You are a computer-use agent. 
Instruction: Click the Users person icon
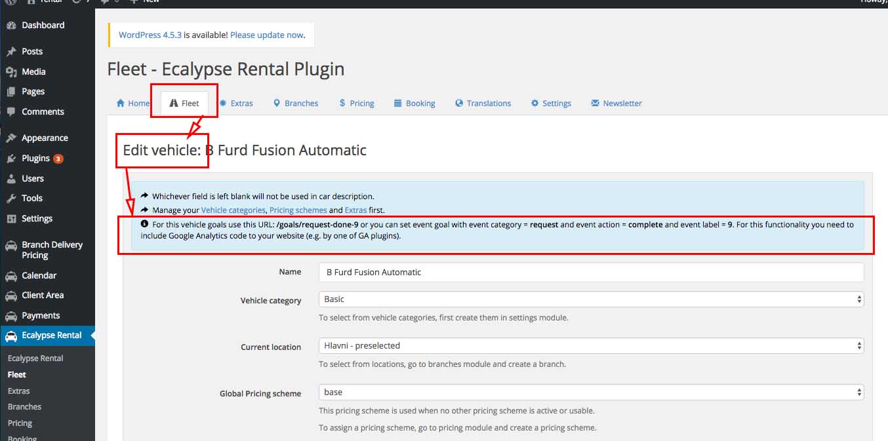click(x=10, y=179)
